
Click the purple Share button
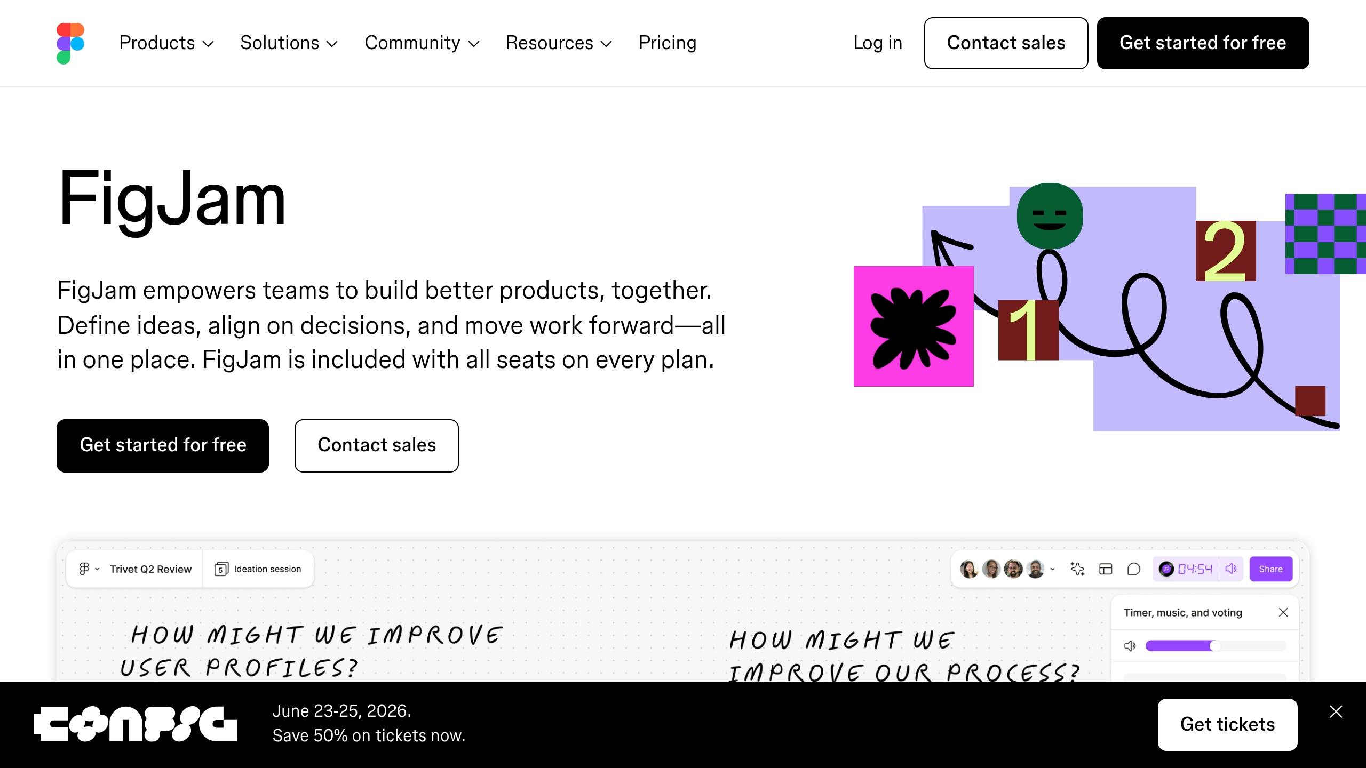coord(1270,569)
